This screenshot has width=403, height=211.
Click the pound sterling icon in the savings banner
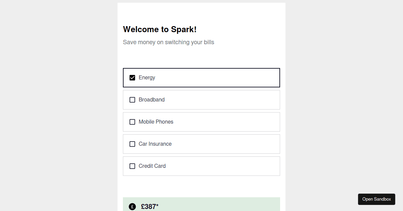132,207
